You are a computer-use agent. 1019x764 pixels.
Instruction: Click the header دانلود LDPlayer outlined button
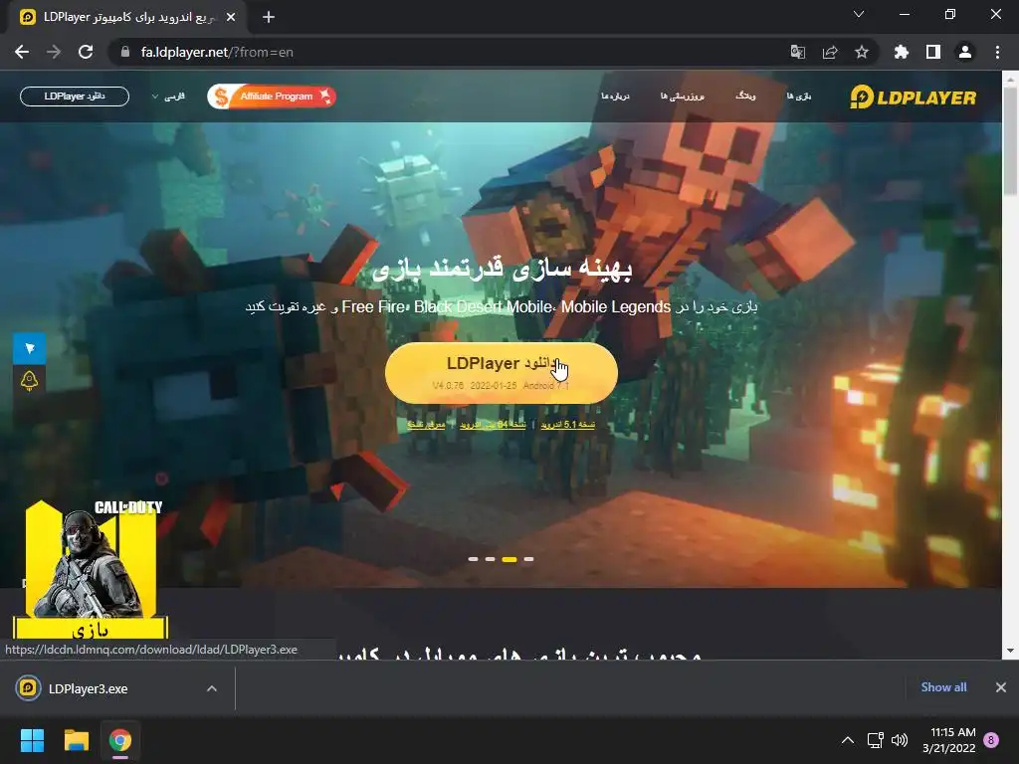(x=75, y=96)
